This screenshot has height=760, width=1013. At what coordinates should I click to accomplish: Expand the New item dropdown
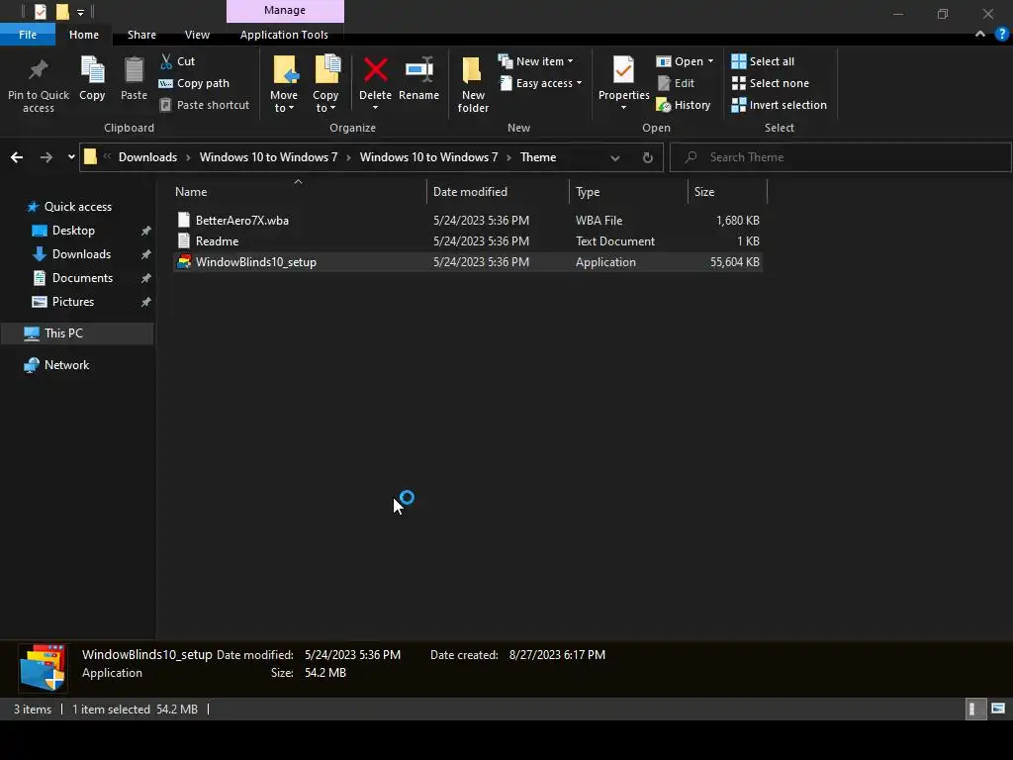(x=535, y=61)
